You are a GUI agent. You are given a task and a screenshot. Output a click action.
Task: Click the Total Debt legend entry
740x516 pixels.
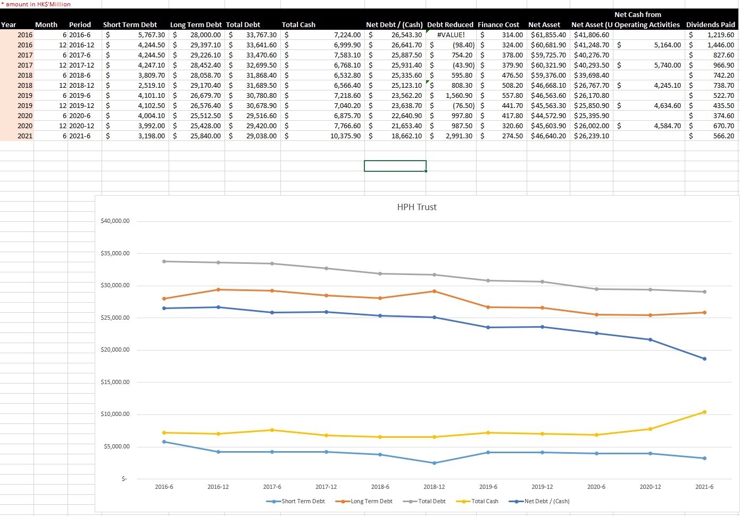tap(425, 501)
